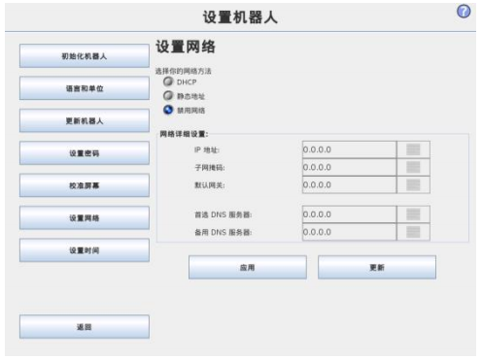
Task: Click the 默认网关 input field
Action: 349,184
